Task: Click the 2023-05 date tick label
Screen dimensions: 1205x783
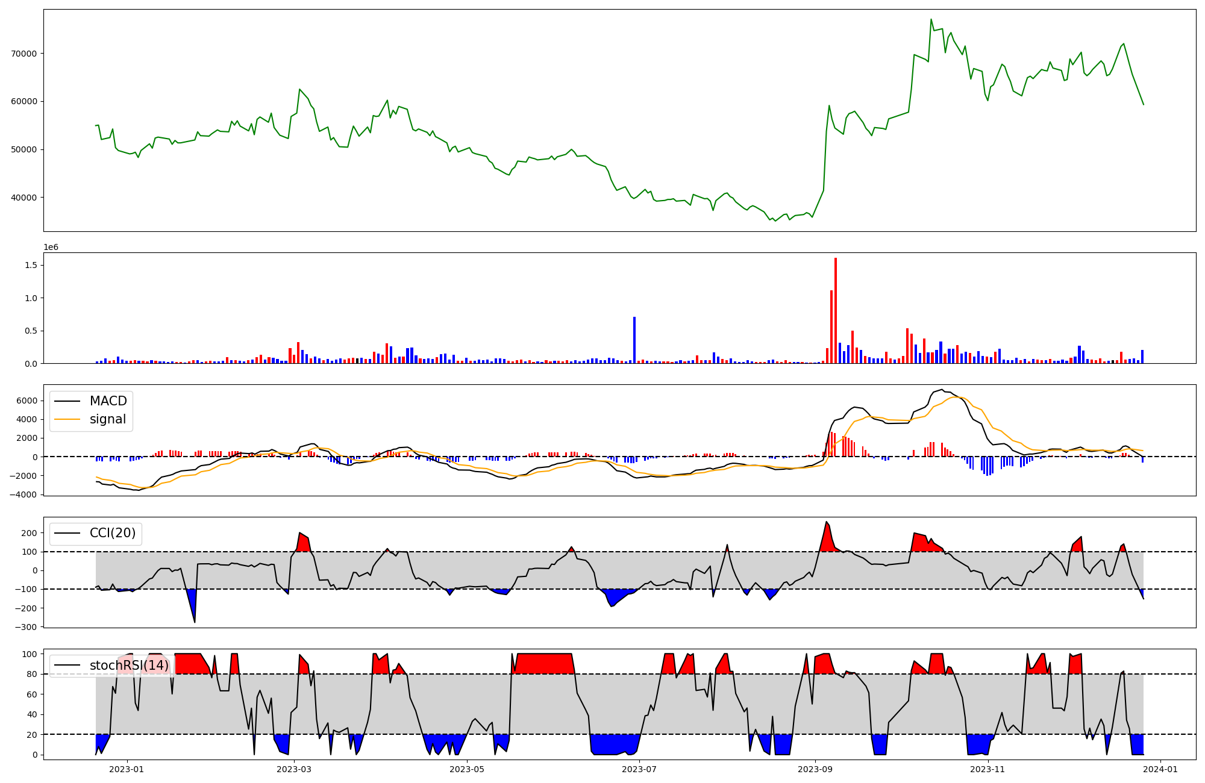Action: (x=467, y=769)
